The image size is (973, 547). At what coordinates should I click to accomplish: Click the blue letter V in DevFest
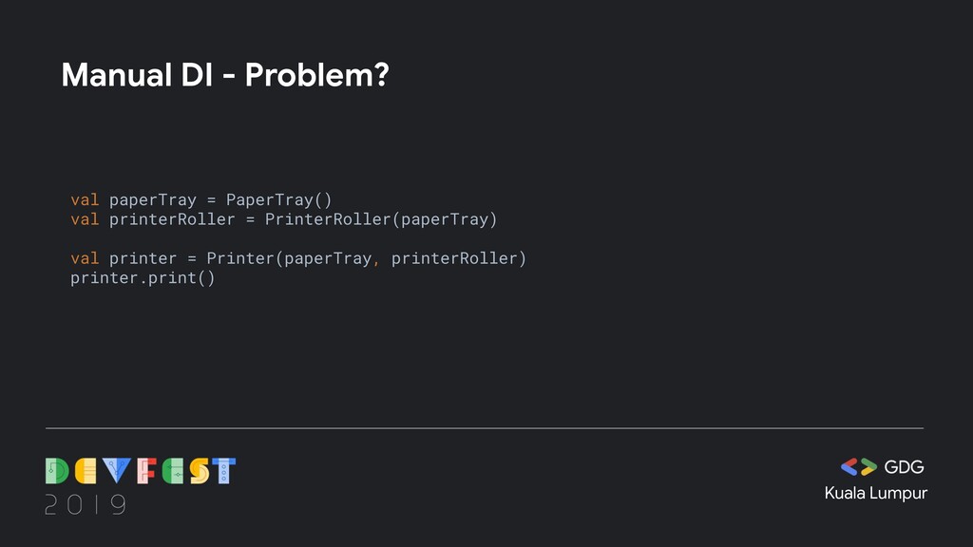[117, 471]
